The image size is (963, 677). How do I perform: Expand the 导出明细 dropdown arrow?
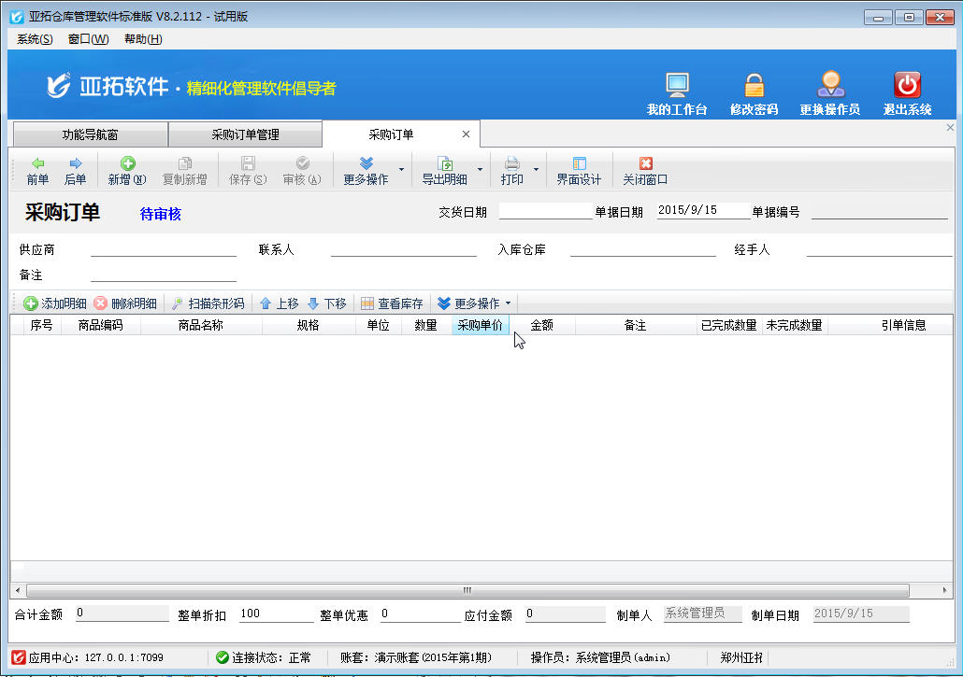point(480,169)
